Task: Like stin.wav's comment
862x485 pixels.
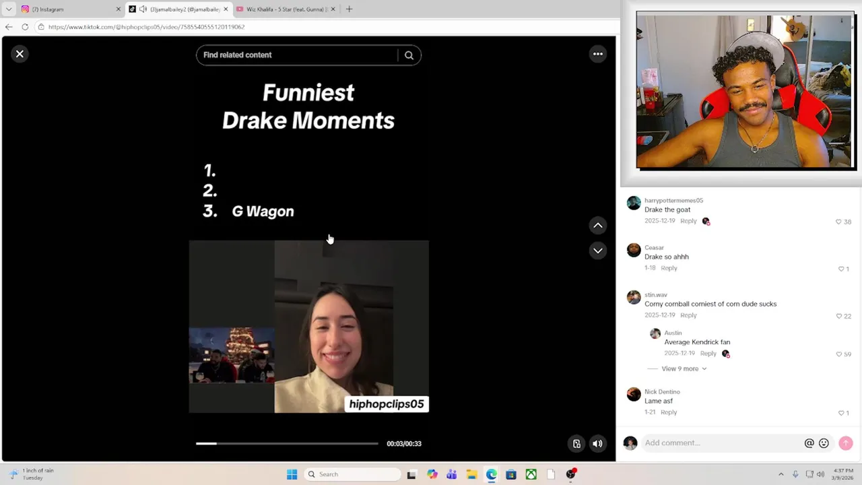Action: click(x=838, y=316)
